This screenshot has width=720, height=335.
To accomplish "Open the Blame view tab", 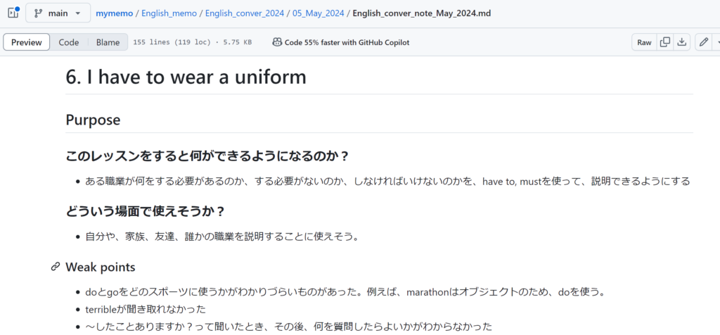I will click(x=108, y=42).
